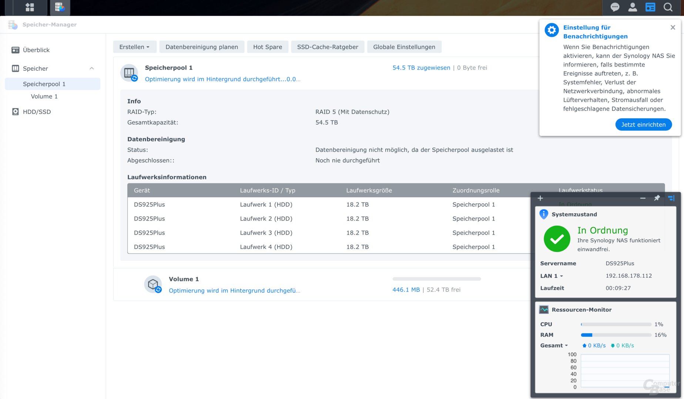Click the Ressourcen-Monitor widget icon
Viewport: 684px width, 399px height.
(544, 310)
